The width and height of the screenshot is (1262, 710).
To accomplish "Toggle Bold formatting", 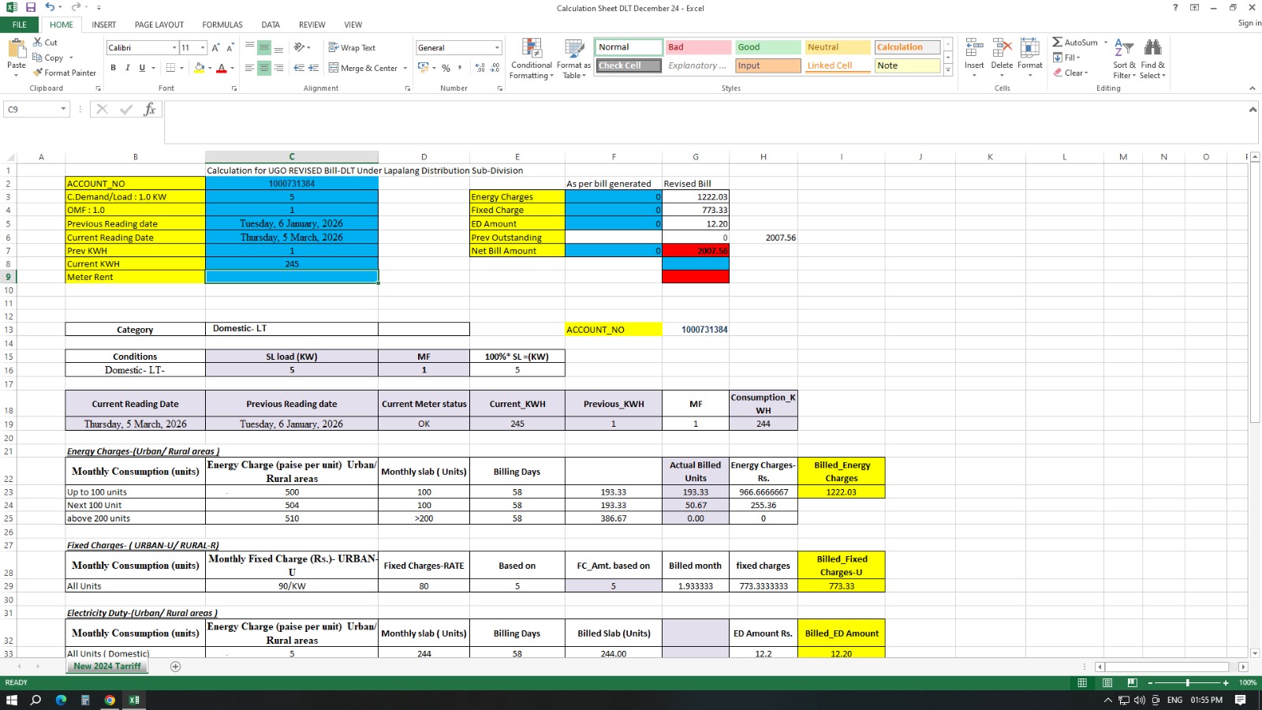I will pyautogui.click(x=114, y=68).
